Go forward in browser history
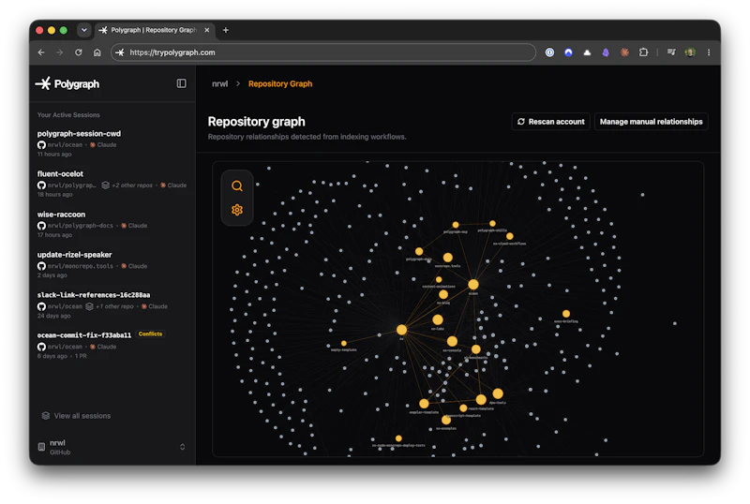 point(59,52)
